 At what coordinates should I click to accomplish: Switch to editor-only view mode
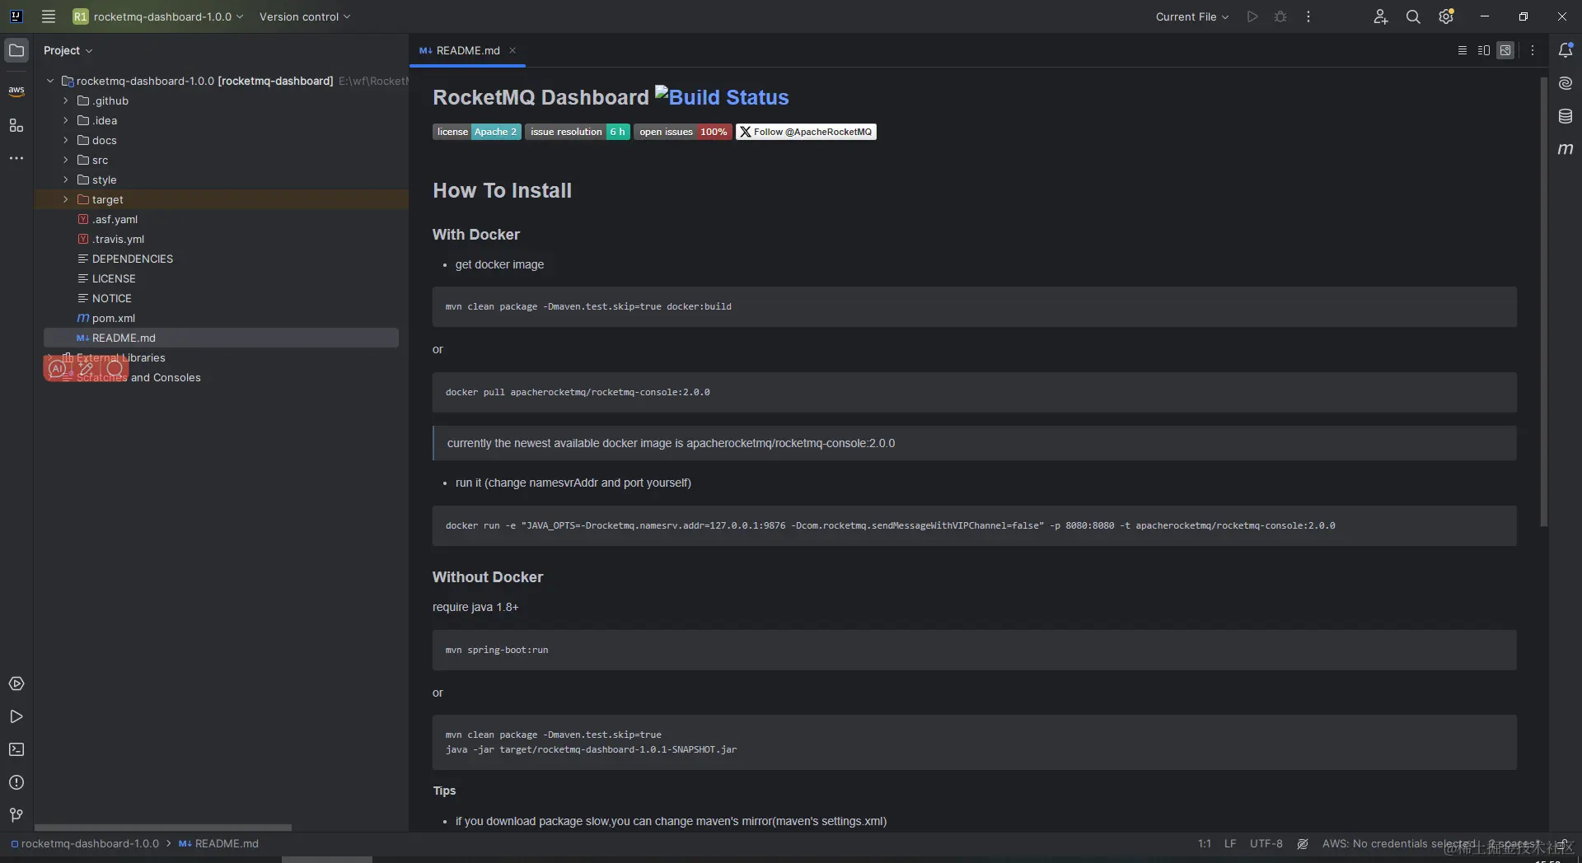[1463, 50]
